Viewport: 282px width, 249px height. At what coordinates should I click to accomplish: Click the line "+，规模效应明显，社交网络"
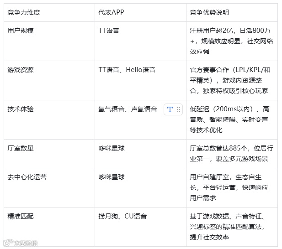pos(232,41)
